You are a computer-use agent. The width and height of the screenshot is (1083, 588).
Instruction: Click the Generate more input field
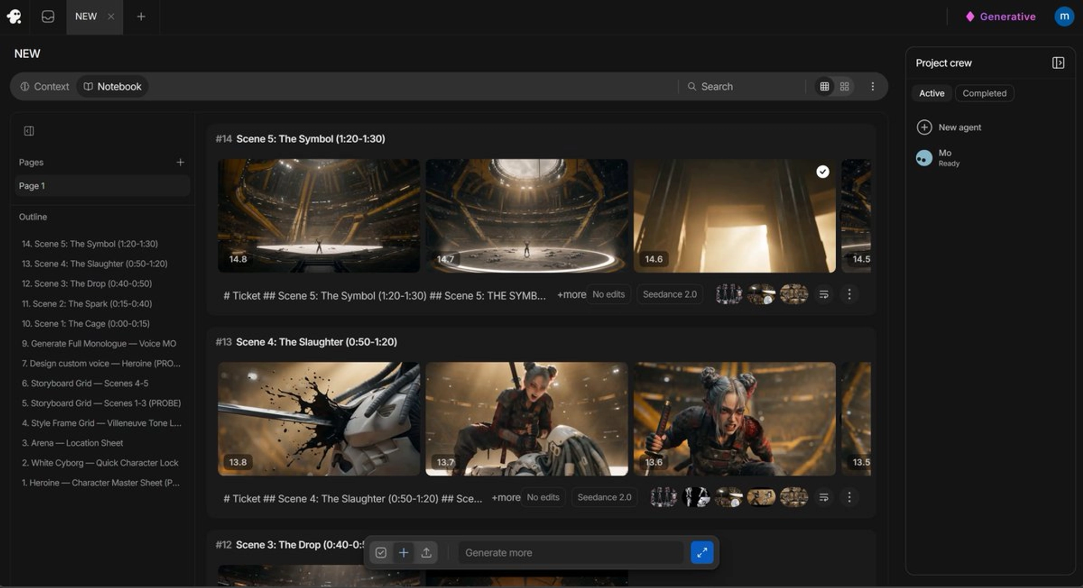571,553
